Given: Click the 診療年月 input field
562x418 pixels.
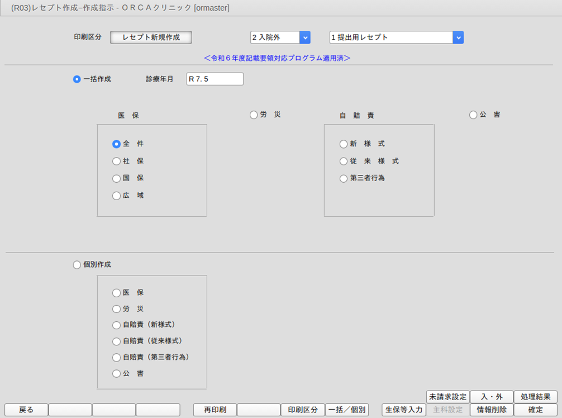Looking at the screenshot, I should click(215, 79).
